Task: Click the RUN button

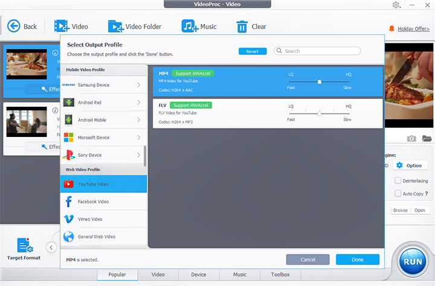Action: click(x=413, y=261)
